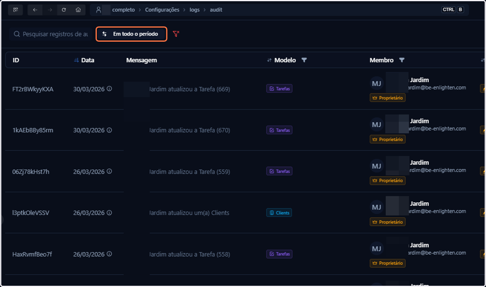Image resolution: width=486 pixels, height=287 pixels.
Task: Clear filters with the red funnel icon
Action: click(176, 34)
